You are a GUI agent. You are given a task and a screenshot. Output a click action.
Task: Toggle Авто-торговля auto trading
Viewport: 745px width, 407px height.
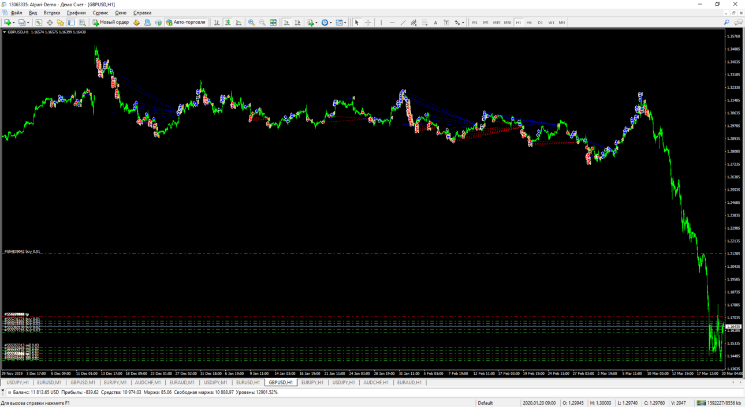coord(186,23)
